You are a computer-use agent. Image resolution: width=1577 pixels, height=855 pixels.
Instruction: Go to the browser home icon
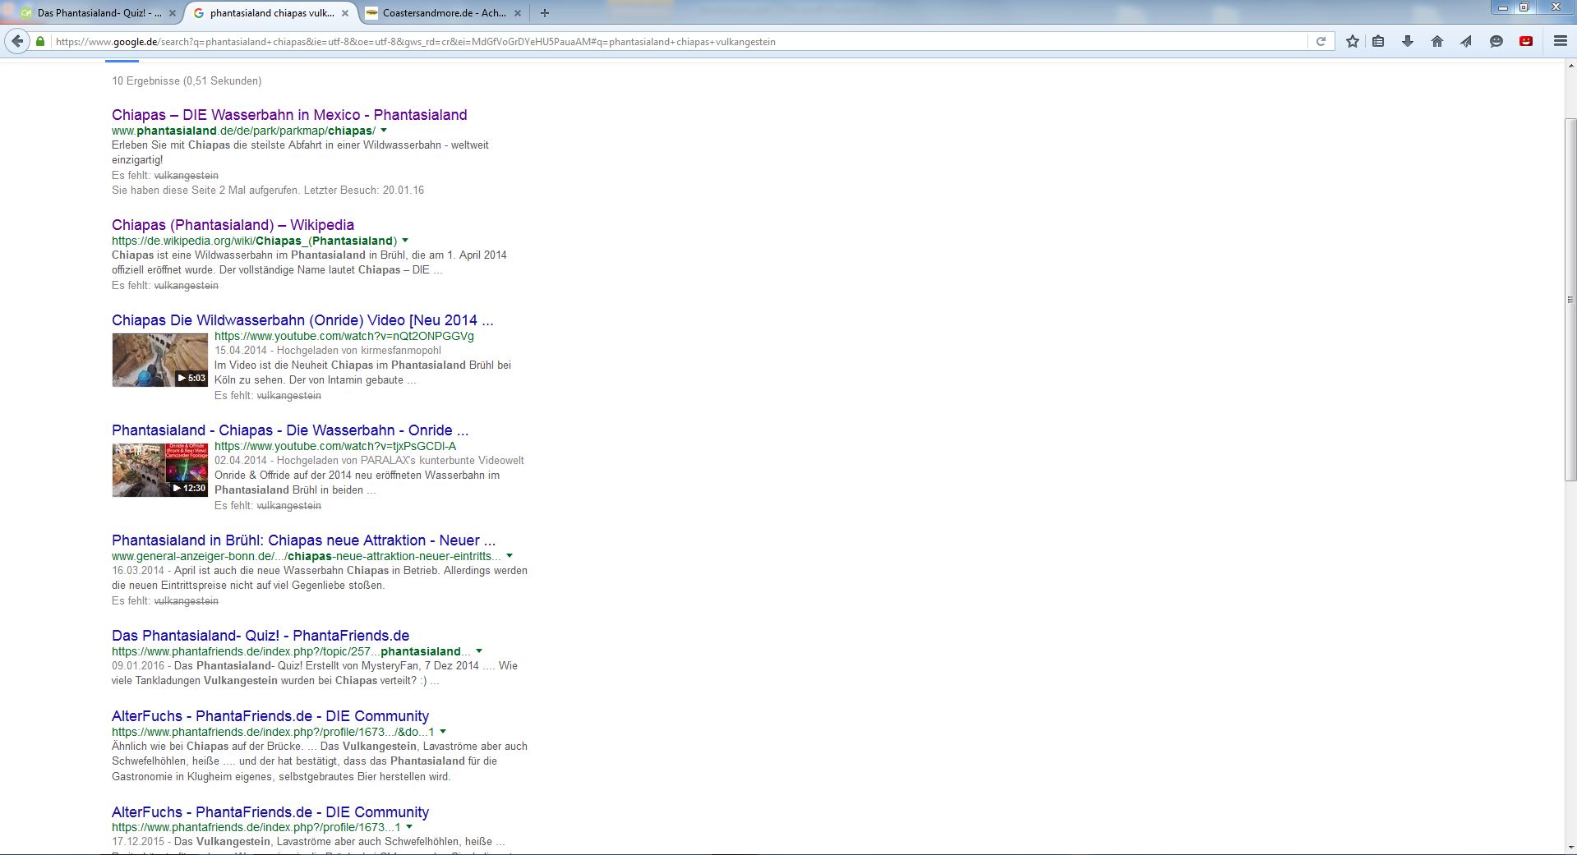pos(1436,41)
